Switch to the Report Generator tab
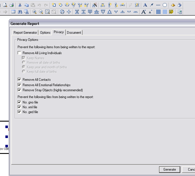 click(x=25, y=33)
